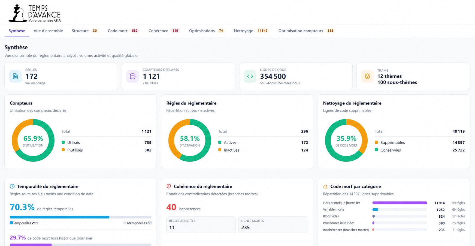Click the Blocs vides category row label
This screenshot has height=246, width=475.
[331, 216]
